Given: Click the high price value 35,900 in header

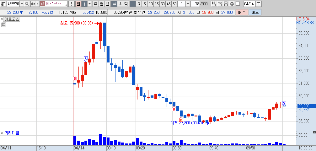Looking at the screenshot, I should (208, 13).
